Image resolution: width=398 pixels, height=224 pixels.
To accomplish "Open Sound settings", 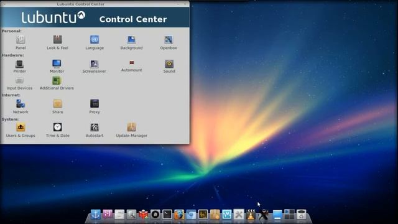I will 169,67.
